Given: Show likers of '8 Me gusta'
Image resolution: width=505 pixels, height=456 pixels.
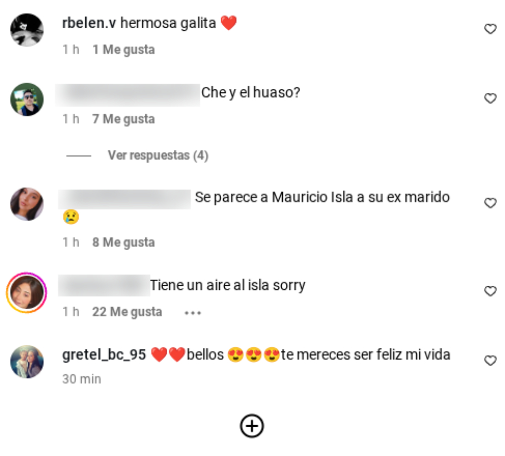Looking at the screenshot, I should pyautogui.click(x=124, y=242).
